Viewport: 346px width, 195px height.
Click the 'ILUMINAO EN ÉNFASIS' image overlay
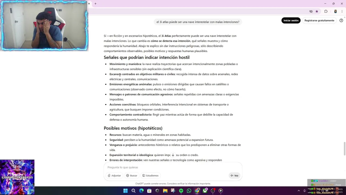point(17,177)
